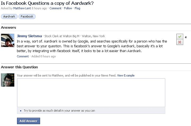Screen dimensions: 191x126
Task: Click the Walton, New York location text
Action: tap(93, 36)
